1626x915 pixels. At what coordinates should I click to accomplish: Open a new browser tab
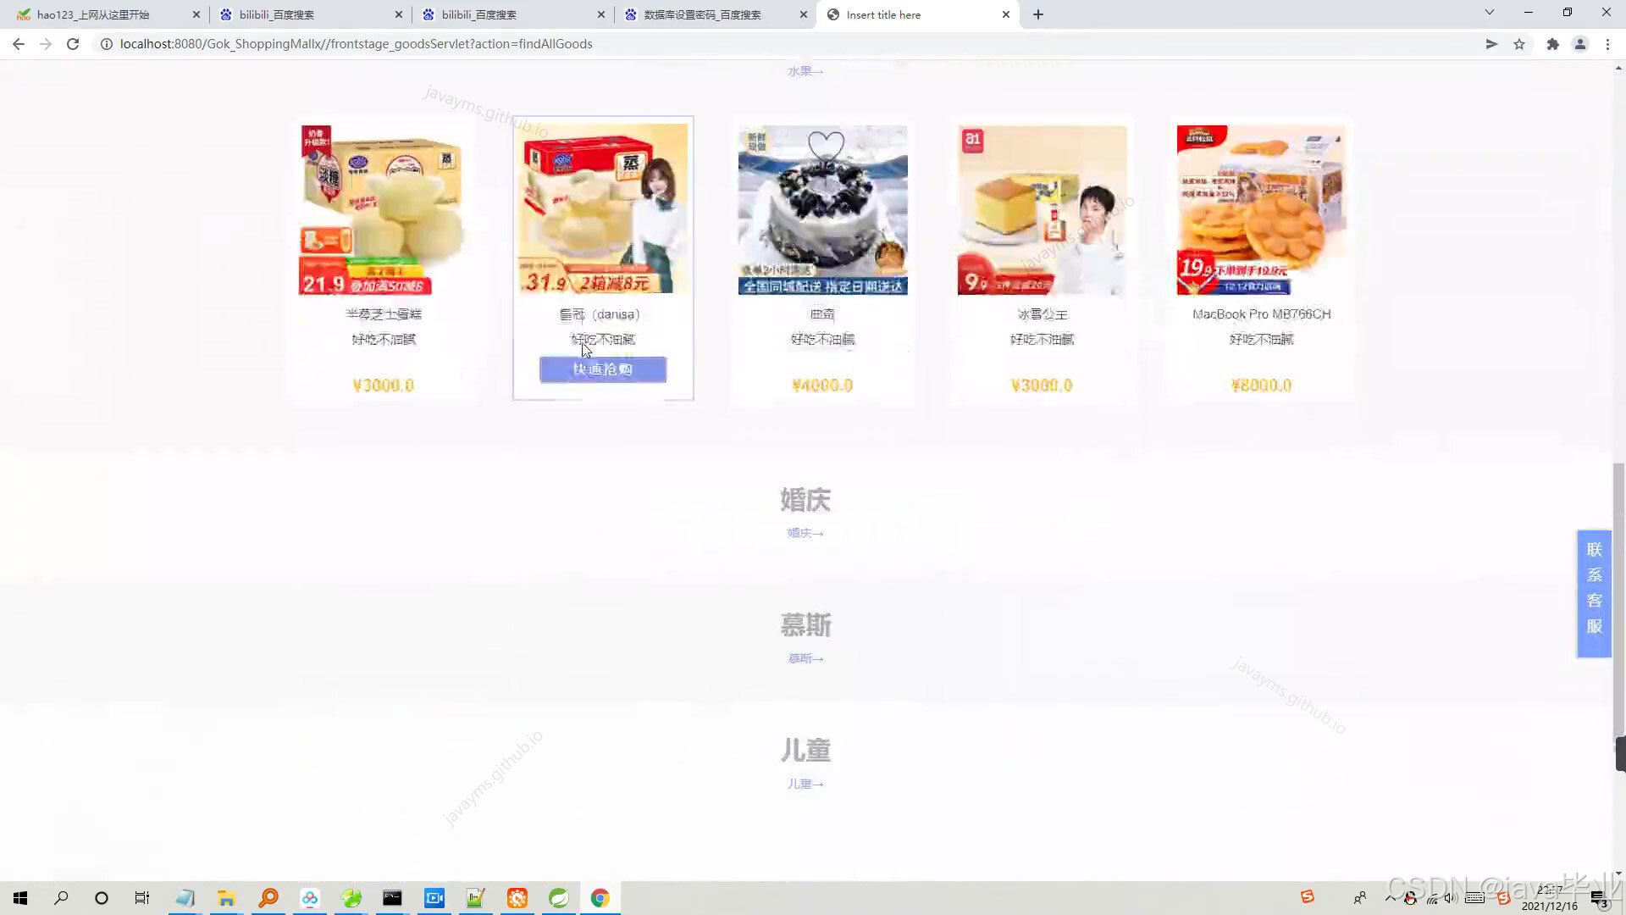pos(1038,14)
